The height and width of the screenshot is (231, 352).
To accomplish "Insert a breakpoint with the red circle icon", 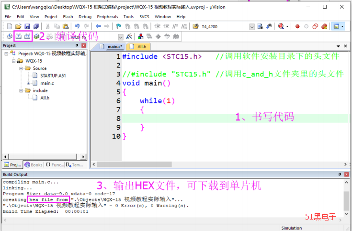I will pyautogui.click(x=297, y=26).
